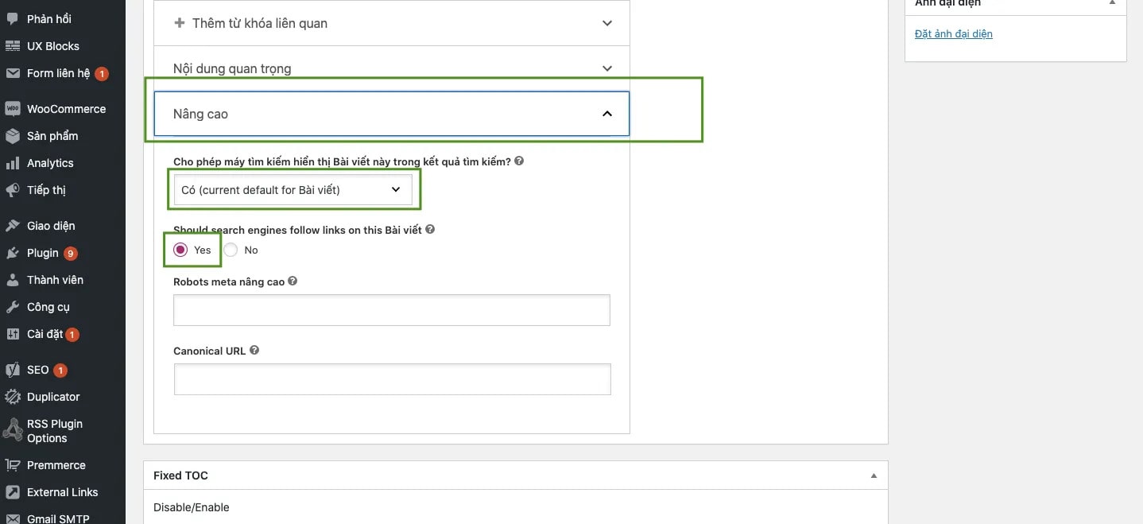Click help icon beside search engines follow links

click(430, 229)
